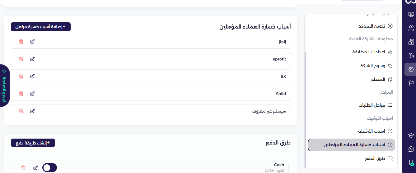Delete the 8X loss reason
Viewport: 416px width, 173px height.
coord(21,76)
